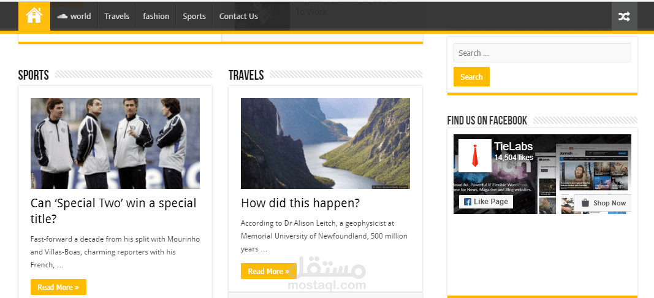Open the Sports menu item
This screenshot has height=298, width=654.
pos(194,17)
